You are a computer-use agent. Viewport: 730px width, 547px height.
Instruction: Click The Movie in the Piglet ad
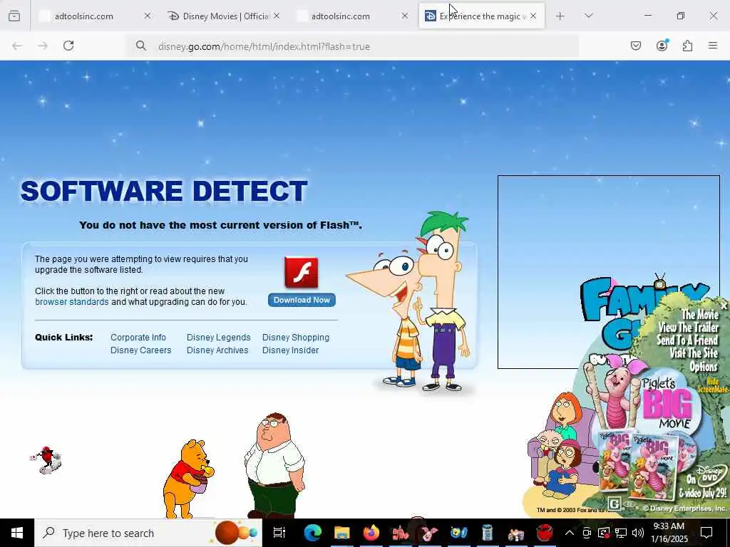coord(700,314)
